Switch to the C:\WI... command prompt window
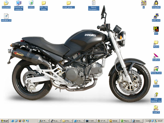 tap(91, 121)
